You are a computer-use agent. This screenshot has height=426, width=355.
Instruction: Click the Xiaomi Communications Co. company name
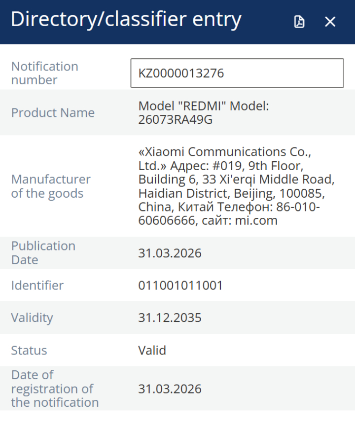pyautogui.click(x=225, y=151)
